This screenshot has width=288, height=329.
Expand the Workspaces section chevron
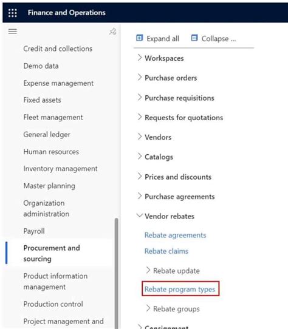pyautogui.click(x=140, y=58)
